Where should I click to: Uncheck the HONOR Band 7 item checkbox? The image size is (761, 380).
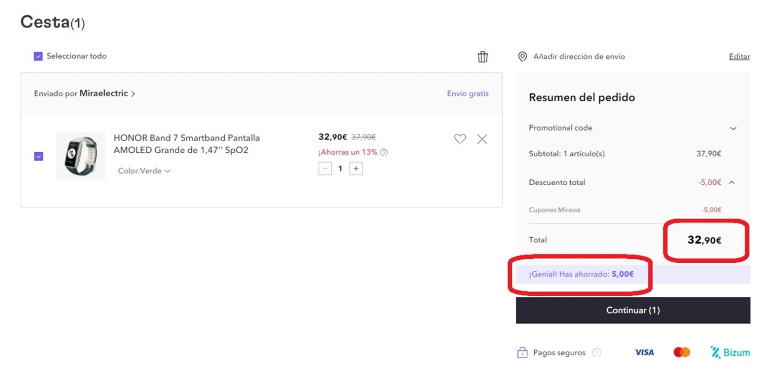39,156
